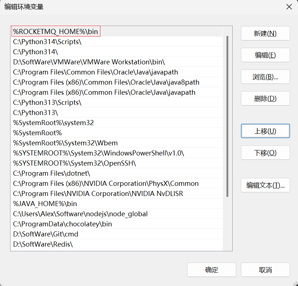
Task: Click the 删除(D) button
Action: tap(265, 98)
